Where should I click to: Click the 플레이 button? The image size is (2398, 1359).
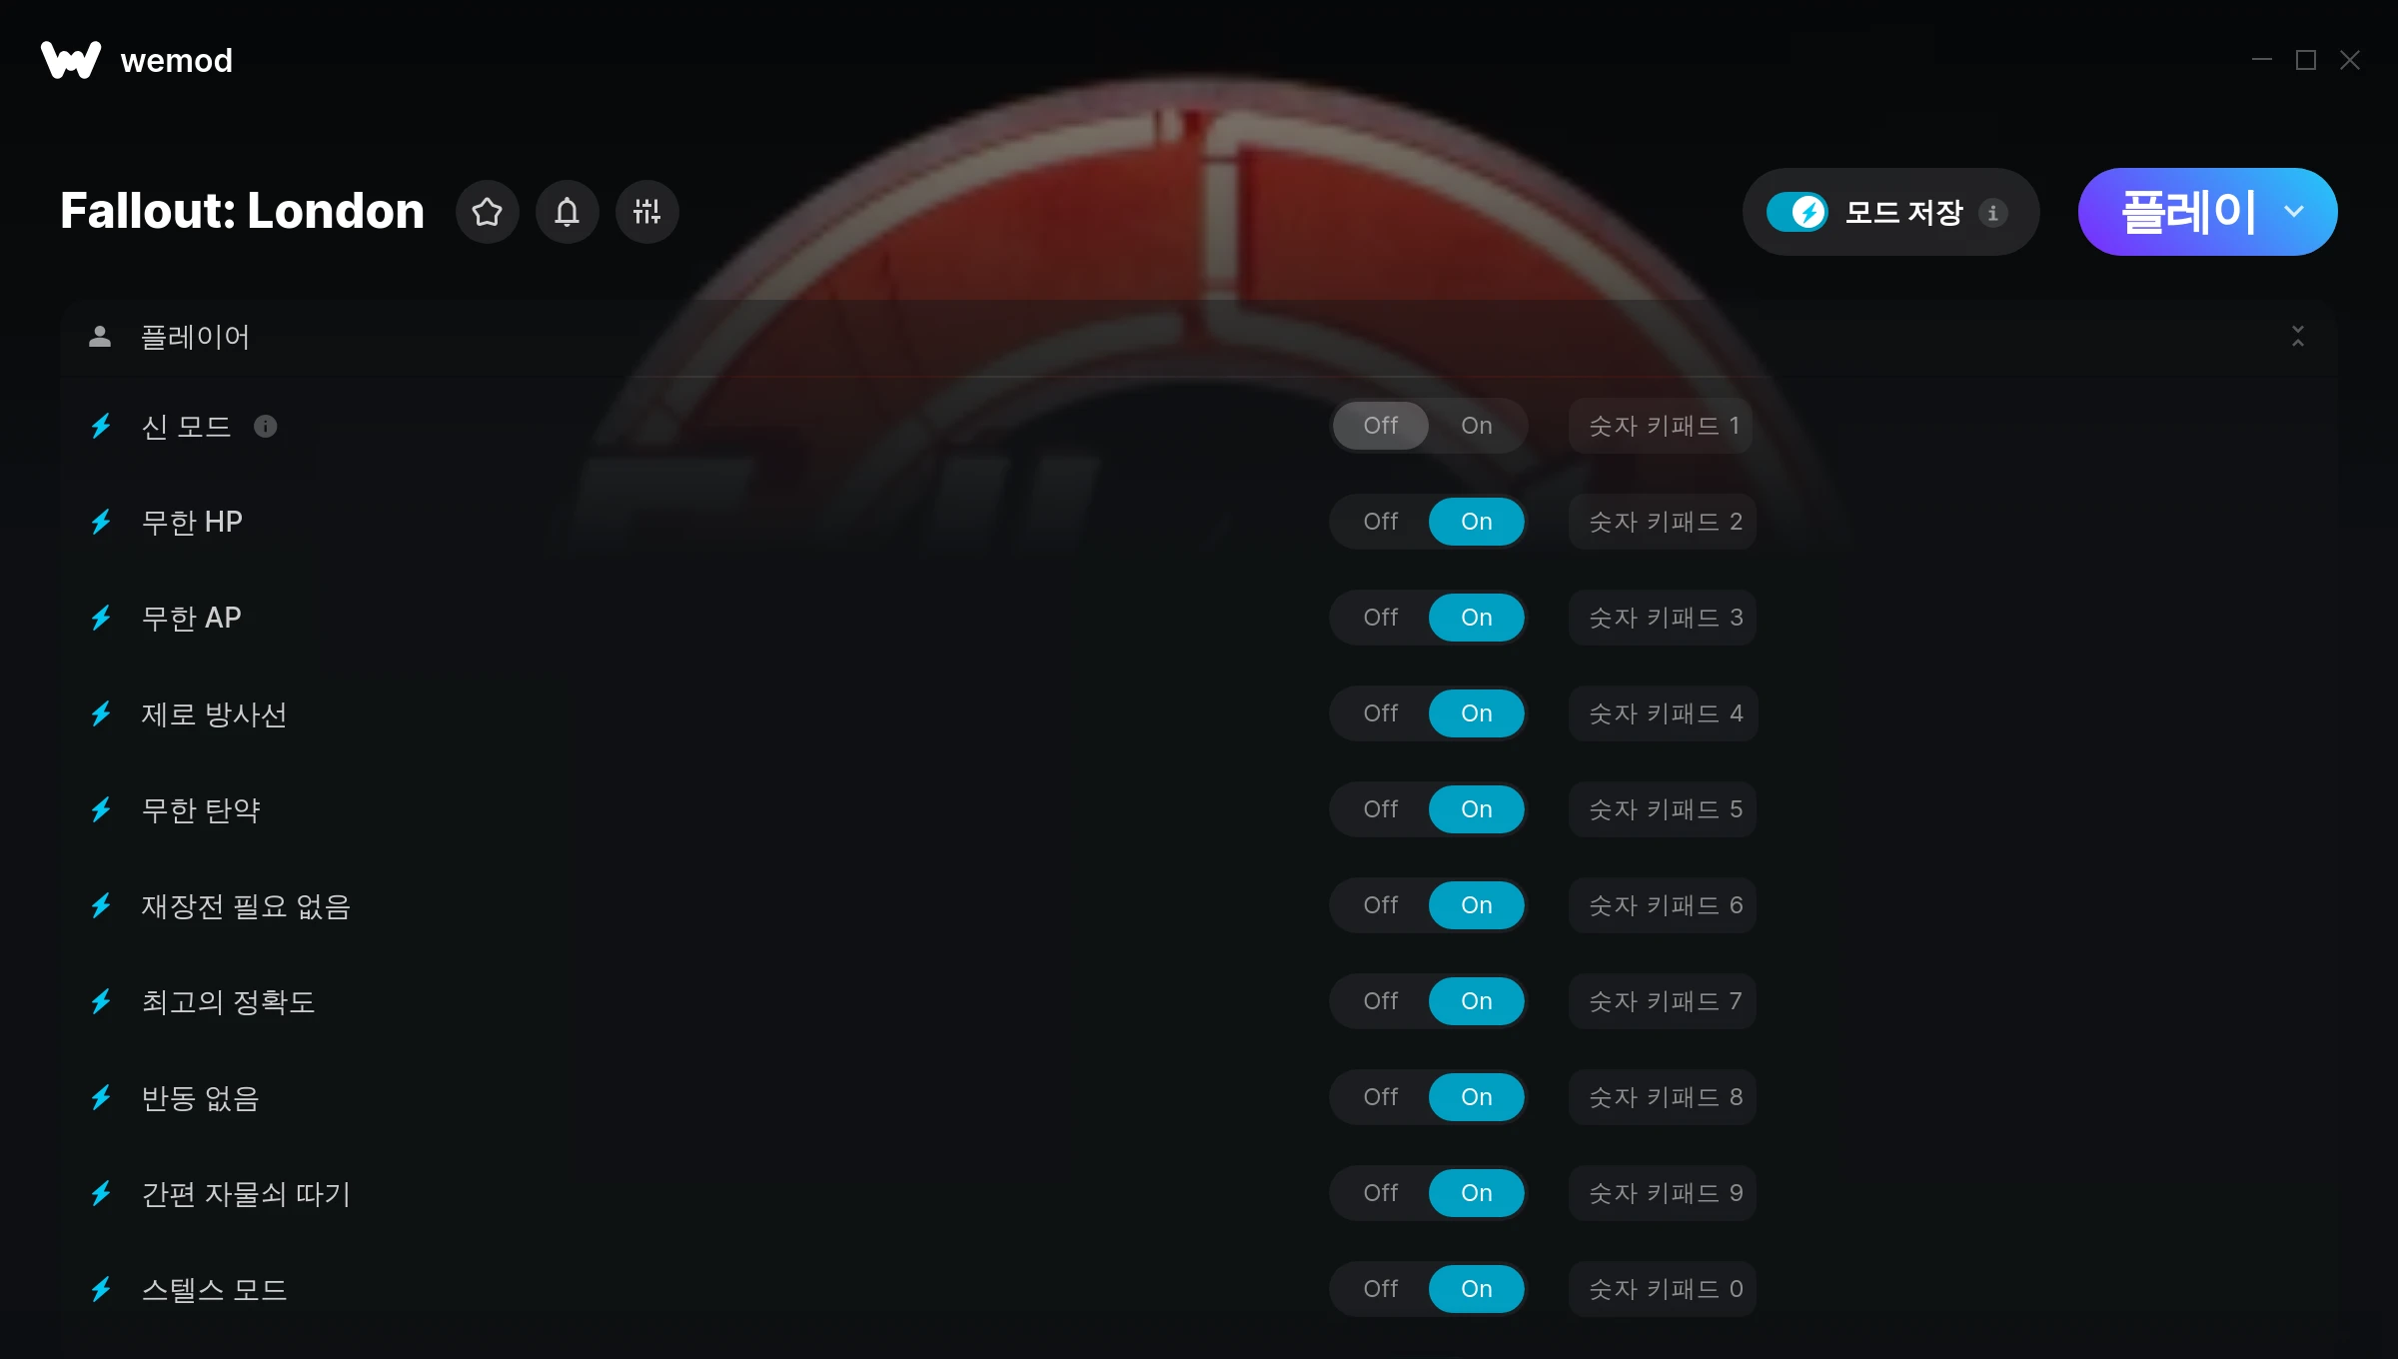coord(2188,212)
